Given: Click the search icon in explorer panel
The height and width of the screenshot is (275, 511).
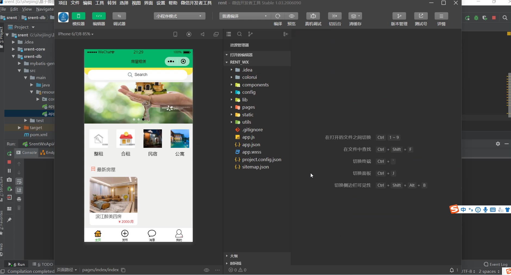Looking at the screenshot, I should 239,34.
